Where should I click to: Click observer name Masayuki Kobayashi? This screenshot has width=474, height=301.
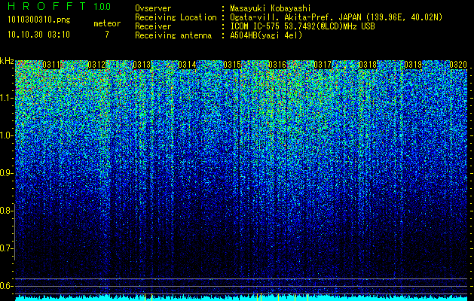pos(271,8)
